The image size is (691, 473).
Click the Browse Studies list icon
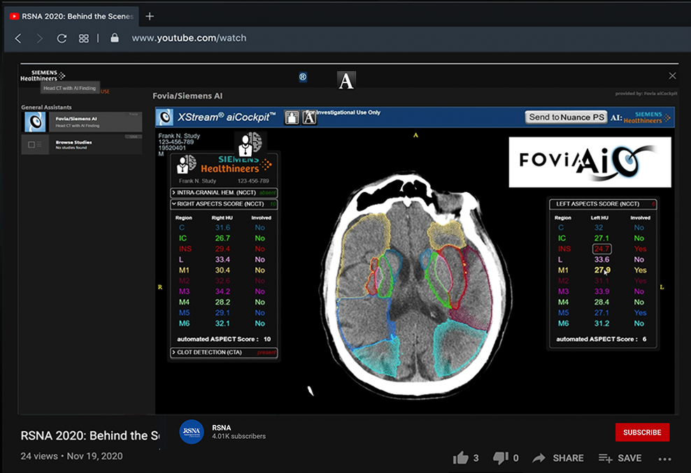pyautogui.click(x=35, y=145)
